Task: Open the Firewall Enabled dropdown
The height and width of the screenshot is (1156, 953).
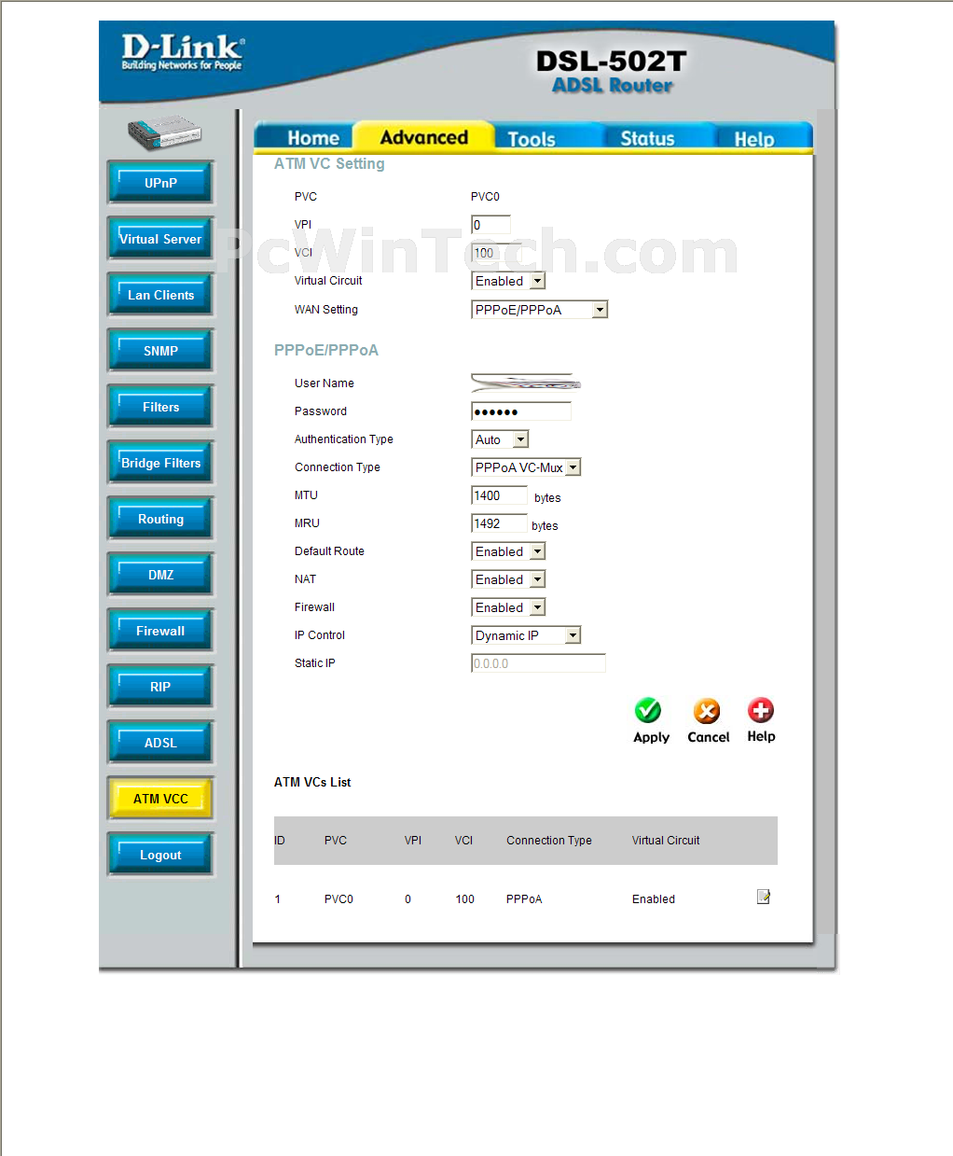Action: point(508,607)
